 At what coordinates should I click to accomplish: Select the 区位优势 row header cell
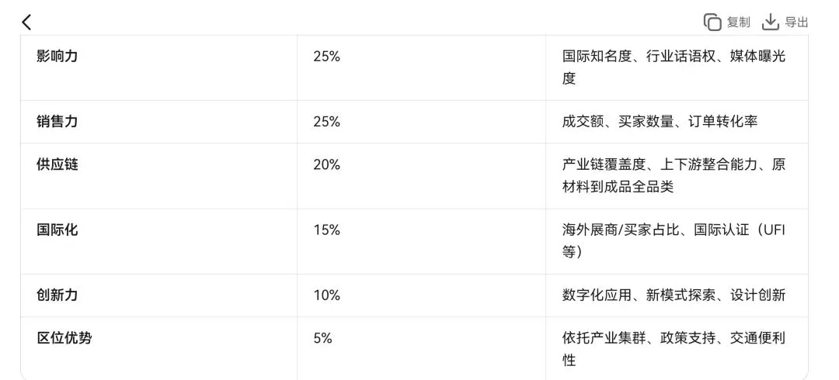point(159,348)
